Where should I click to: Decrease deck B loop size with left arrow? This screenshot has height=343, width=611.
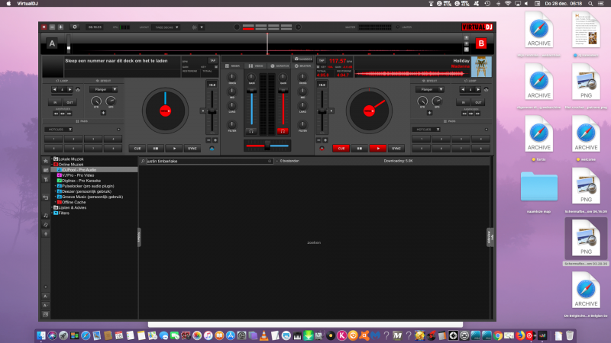(463, 89)
